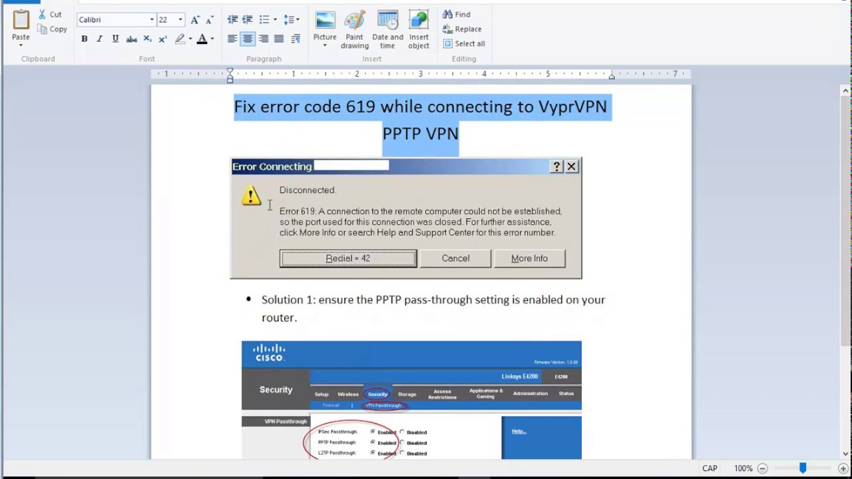The height and width of the screenshot is (479, 852).
Task: Click the Redial = 42 button in image
Action: (348, 258)
